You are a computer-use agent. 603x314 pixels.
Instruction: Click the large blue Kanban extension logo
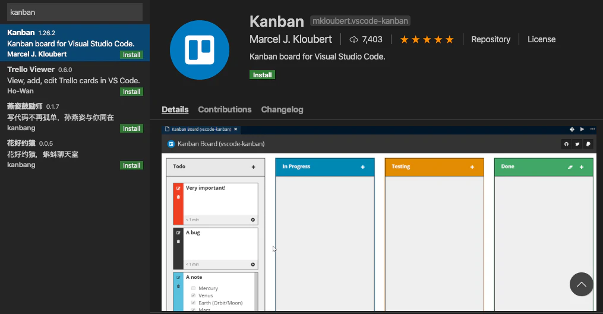(200, 50)
